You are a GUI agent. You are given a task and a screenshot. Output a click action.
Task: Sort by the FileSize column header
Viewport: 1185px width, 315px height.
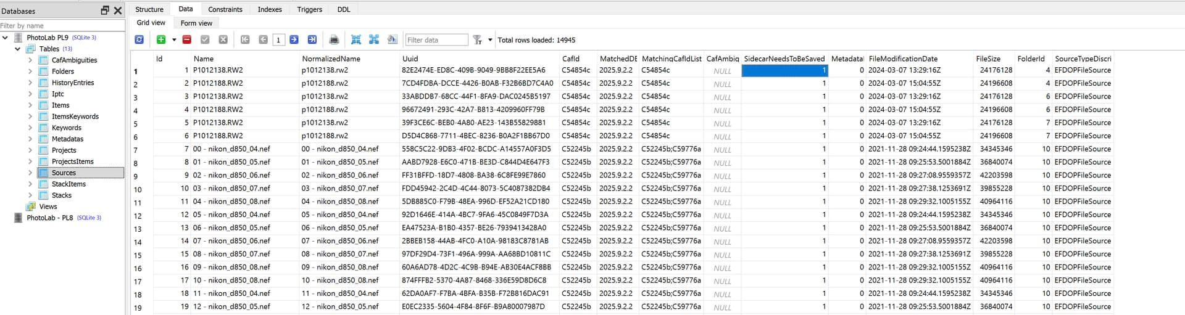[988, 59]
